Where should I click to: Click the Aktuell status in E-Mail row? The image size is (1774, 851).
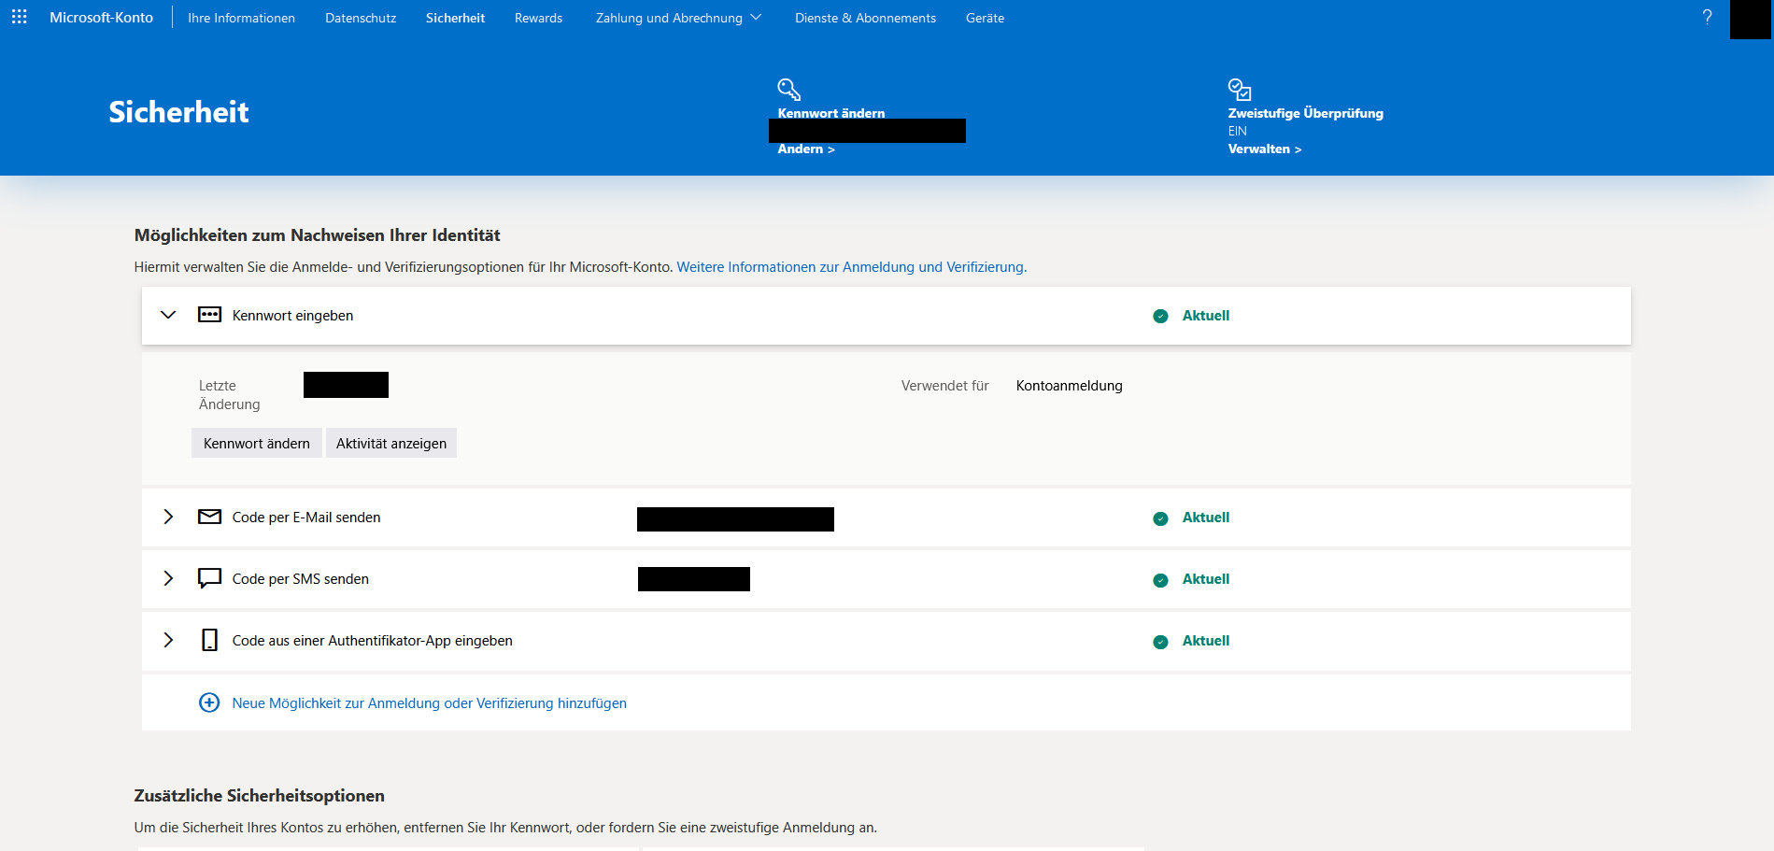coord(1206,518)
